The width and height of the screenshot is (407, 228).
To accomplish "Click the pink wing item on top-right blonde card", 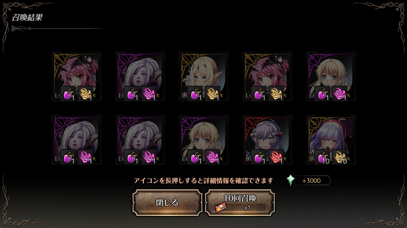I will coord(340,94).
